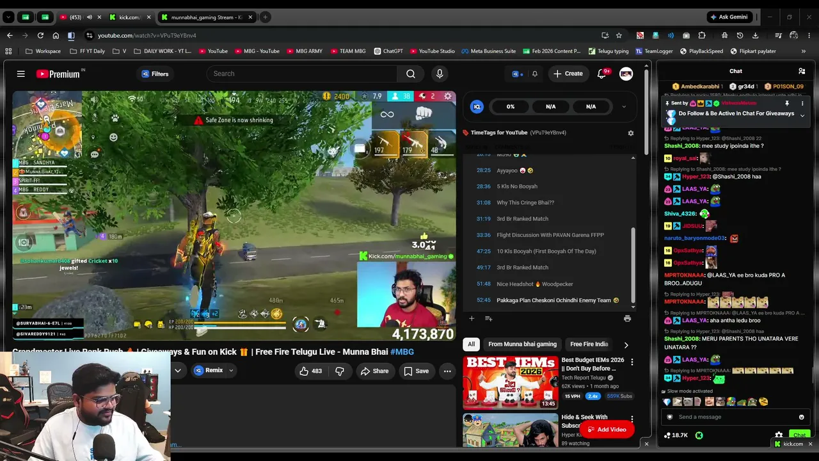Go back using the browser back arrow
The height and width of the screenshot is (461, 819).
click(x=10, y=35)
